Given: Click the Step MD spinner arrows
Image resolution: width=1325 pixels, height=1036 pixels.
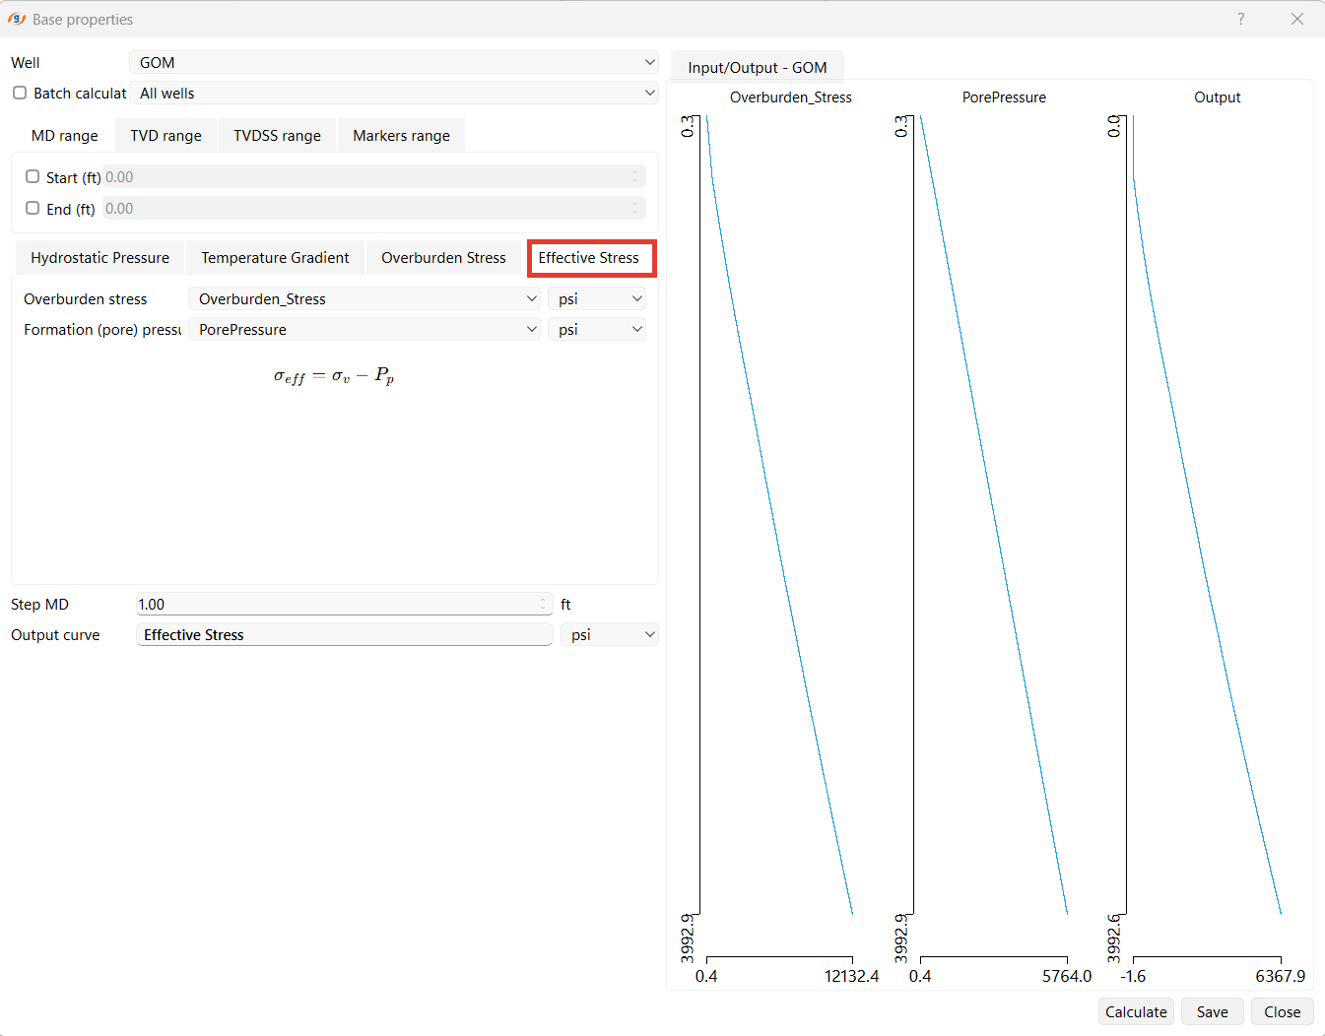Looking at the screenshot, I should tap(544, 605).
